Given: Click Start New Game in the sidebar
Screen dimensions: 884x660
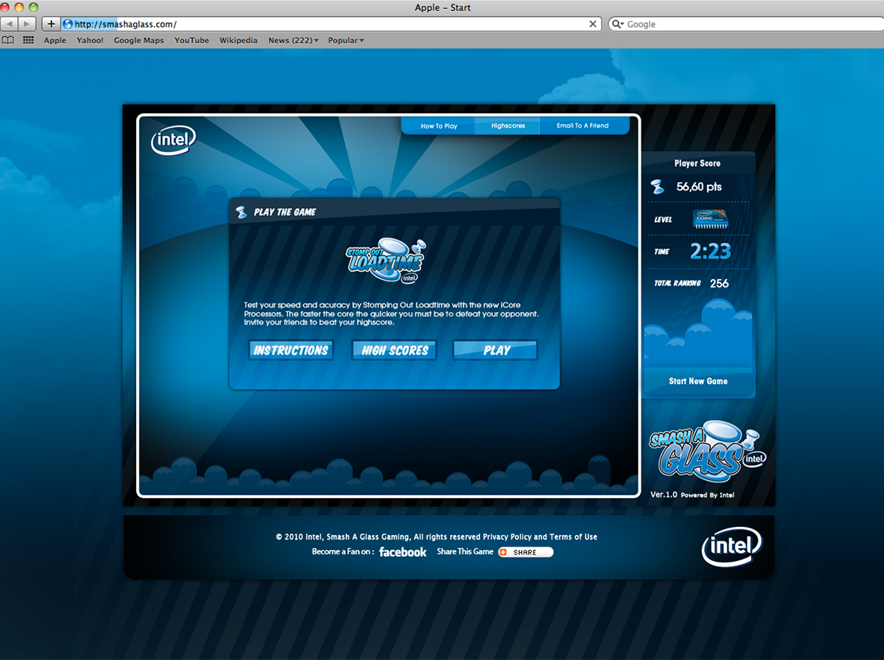Looking at the screenshot, I should click(x=697, y=381).
